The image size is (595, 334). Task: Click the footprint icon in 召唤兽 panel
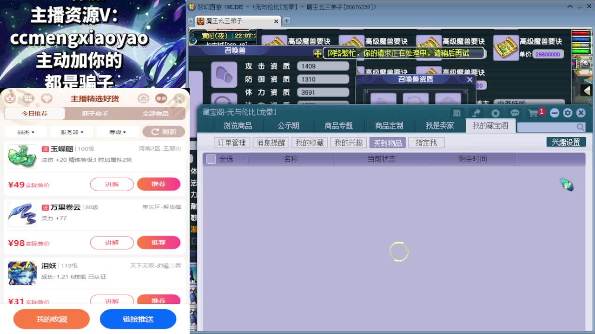pos(224,74)
